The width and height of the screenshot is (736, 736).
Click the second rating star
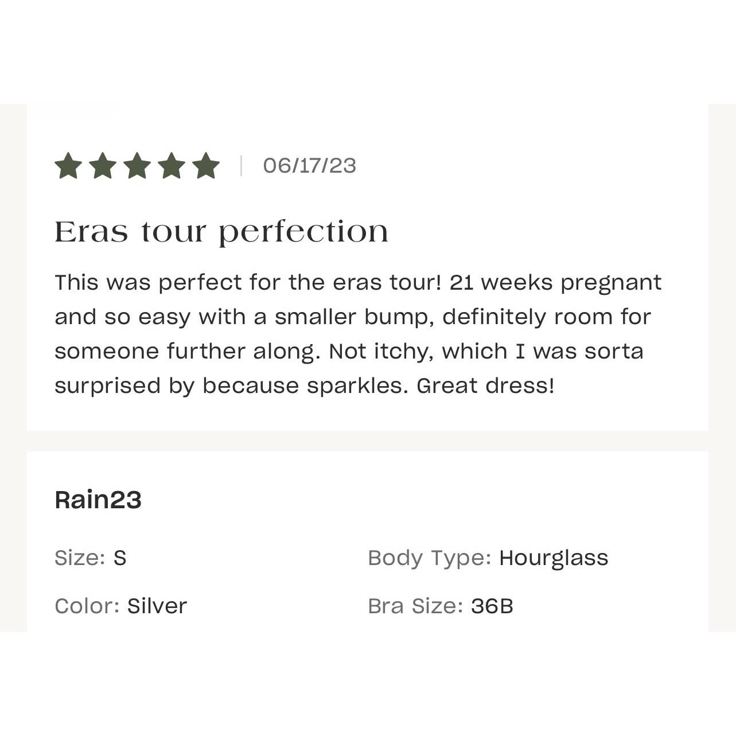point(103,166)
